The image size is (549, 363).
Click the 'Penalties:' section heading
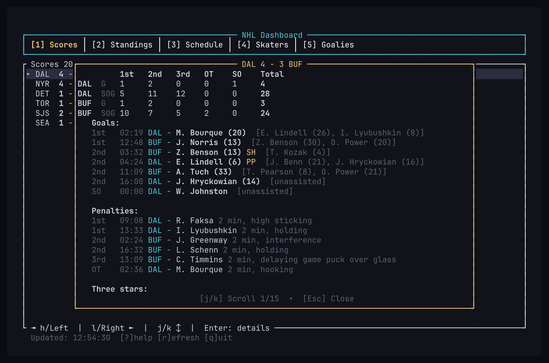coord(115,211)
